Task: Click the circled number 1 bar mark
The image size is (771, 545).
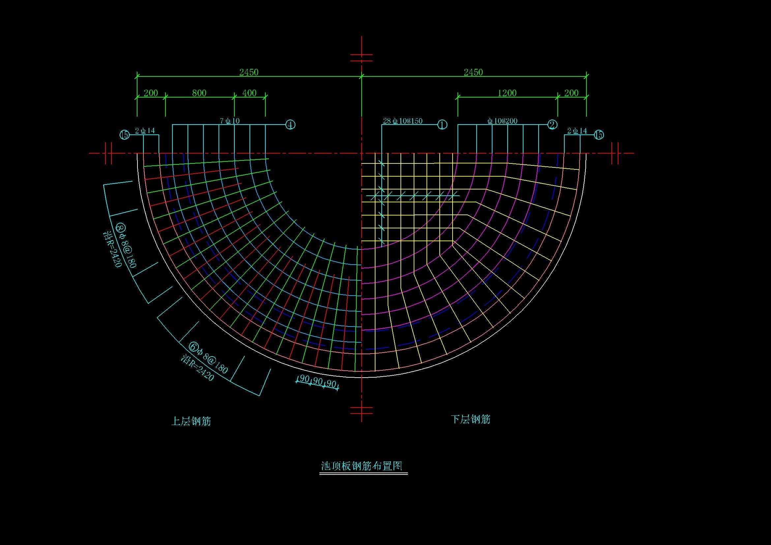Action: pos(442,125)
